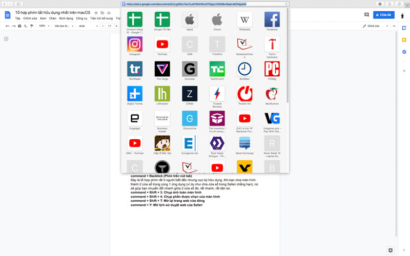Increase font size with plus button
The height and width of the screenshot is (256, 410).
[x=116, y=26]
